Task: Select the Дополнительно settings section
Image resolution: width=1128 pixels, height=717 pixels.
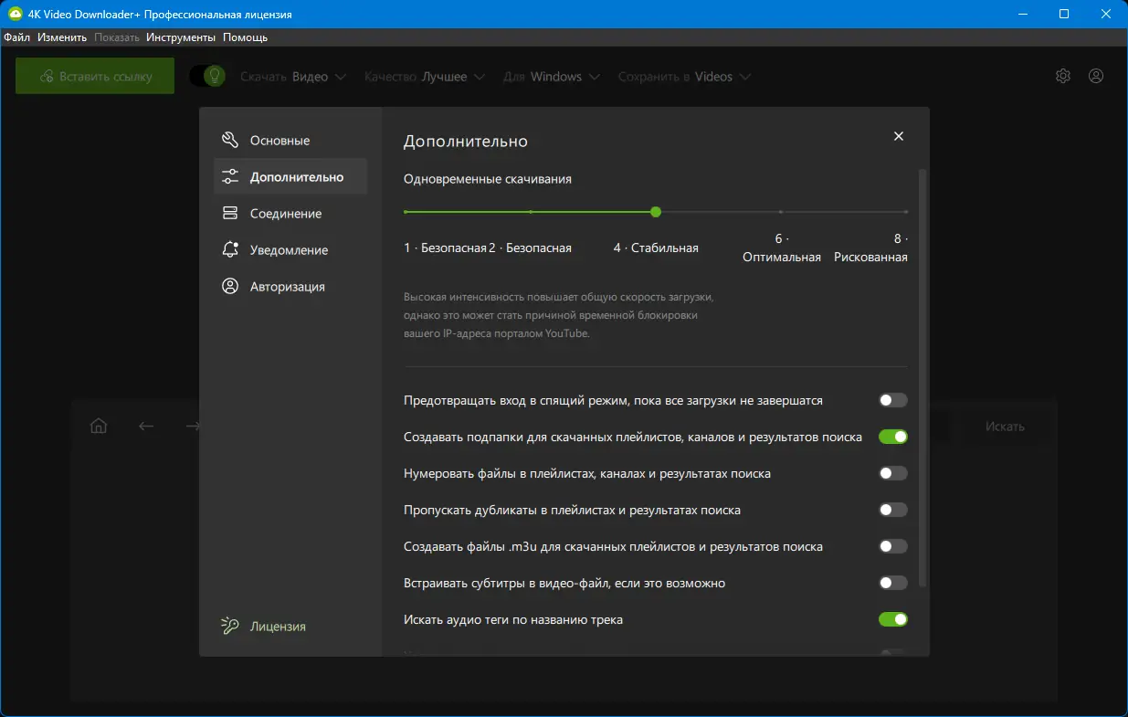Action: tap(290, 176)
